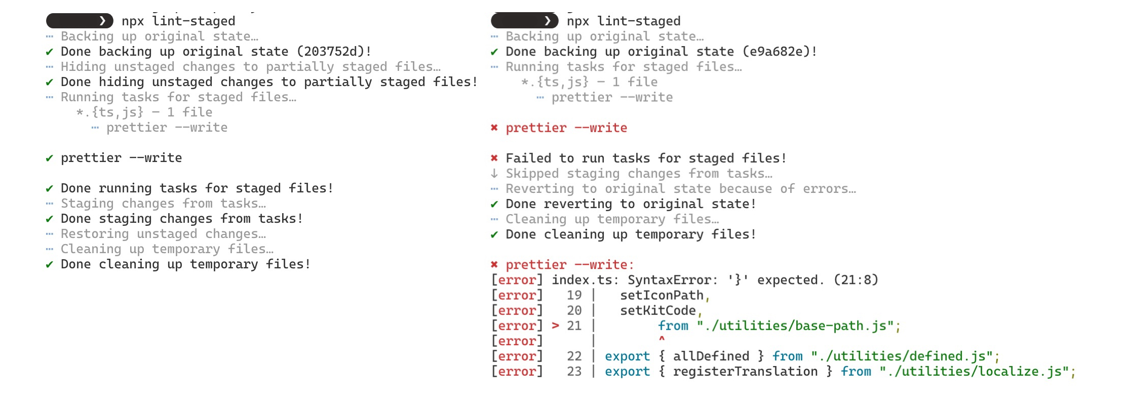The height and width of the screenshot is (401, 1123).
Task: Click the green checkmark beside 'Done staging changes from tasks'
Action: [x=49, y=219]
